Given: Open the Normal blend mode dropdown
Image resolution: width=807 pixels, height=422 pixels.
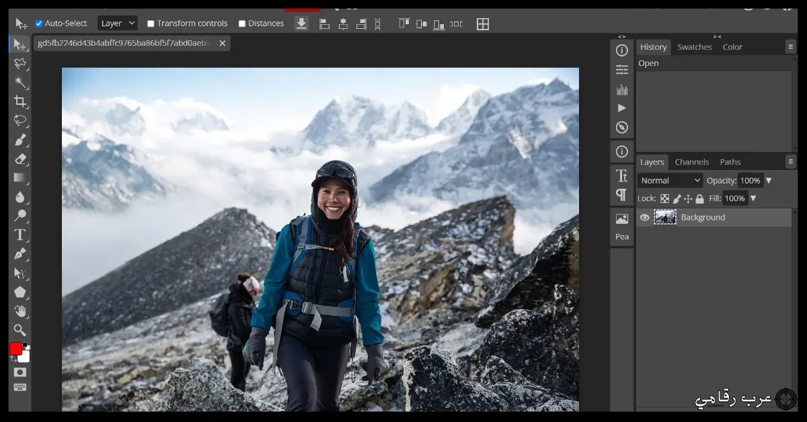Looking at the screenshot, I should tap(669, 180).
